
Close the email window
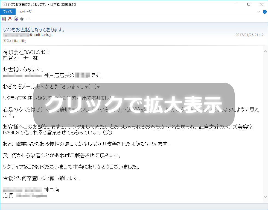(261, 4)
